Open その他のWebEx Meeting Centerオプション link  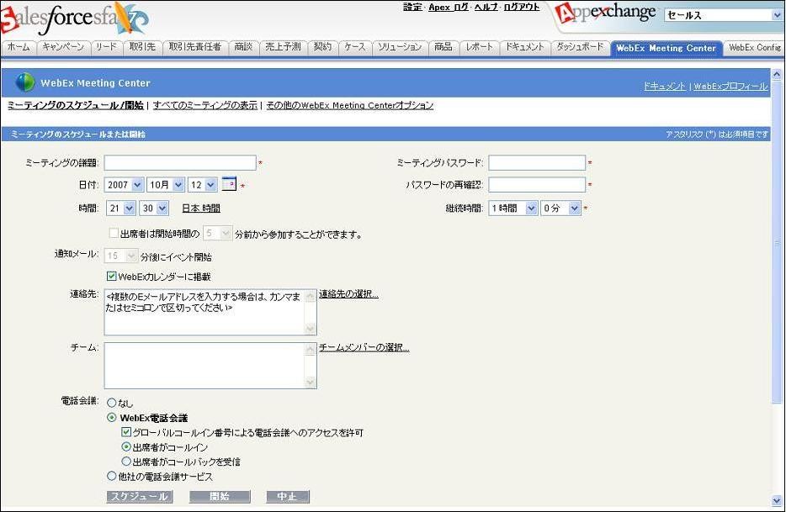point(349,105)
